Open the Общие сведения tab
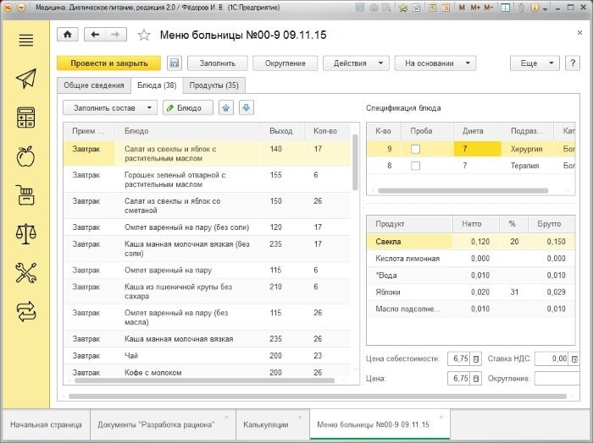The width and height of the screenshot is (593, 443). click(94, 85)
